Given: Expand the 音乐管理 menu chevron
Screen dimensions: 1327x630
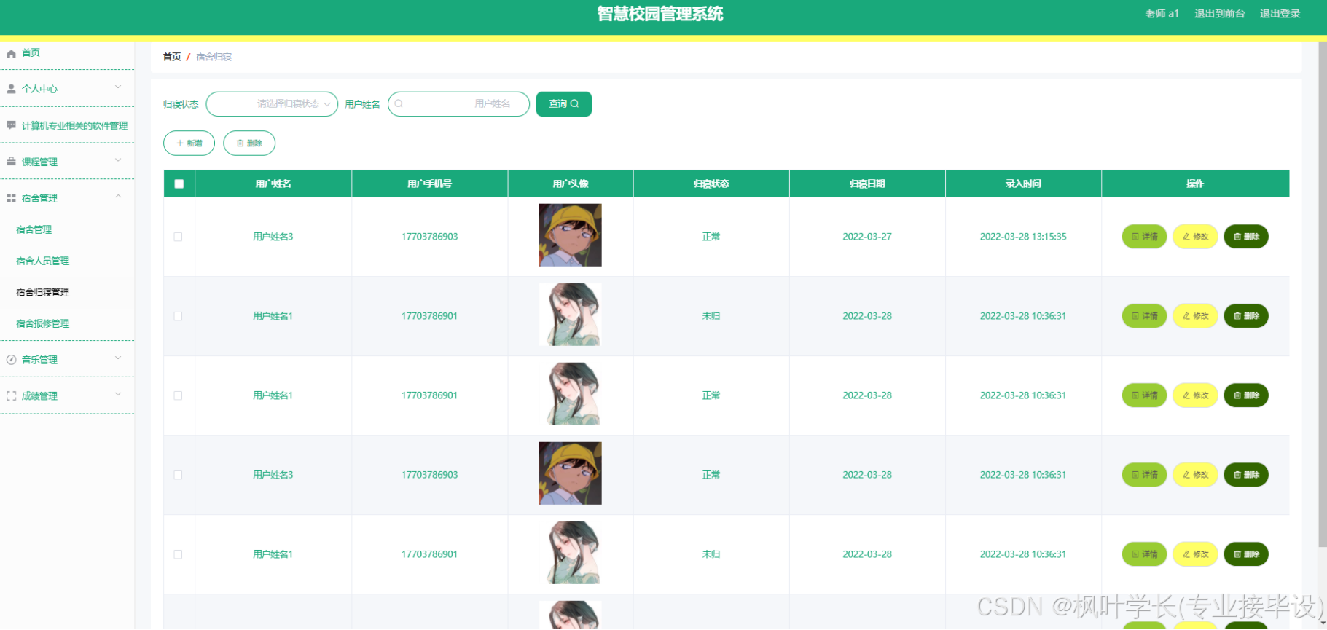Looking at the screenshot, I should tap(118, 358).
